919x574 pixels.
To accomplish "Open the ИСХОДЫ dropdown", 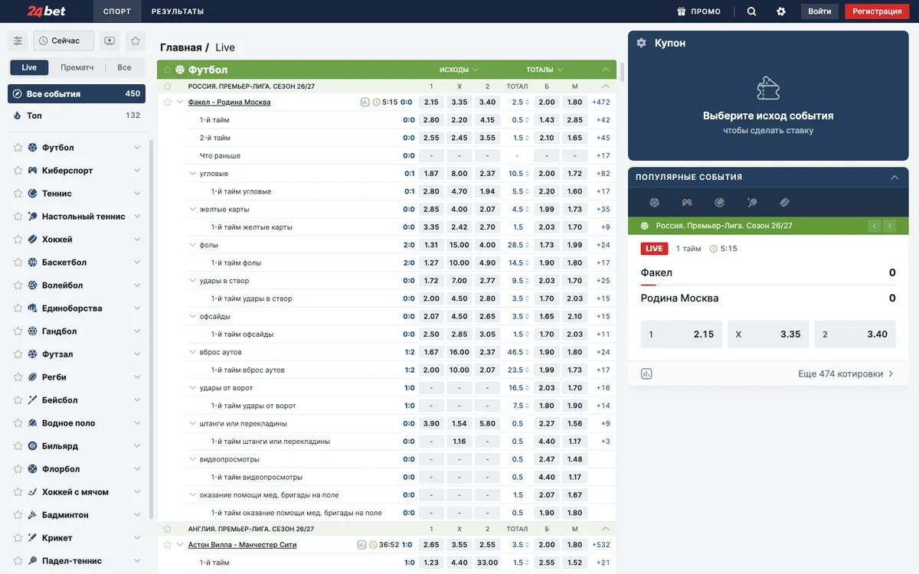I will click(459, 70).
